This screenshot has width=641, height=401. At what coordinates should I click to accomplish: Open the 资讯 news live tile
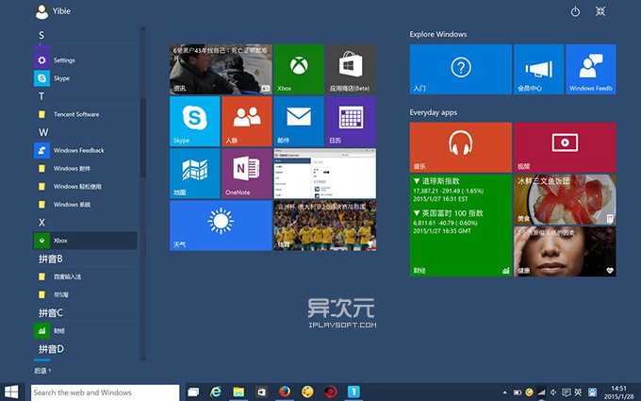point(221,69)
